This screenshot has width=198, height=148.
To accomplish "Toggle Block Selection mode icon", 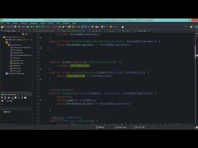I will tap(89, 27).
